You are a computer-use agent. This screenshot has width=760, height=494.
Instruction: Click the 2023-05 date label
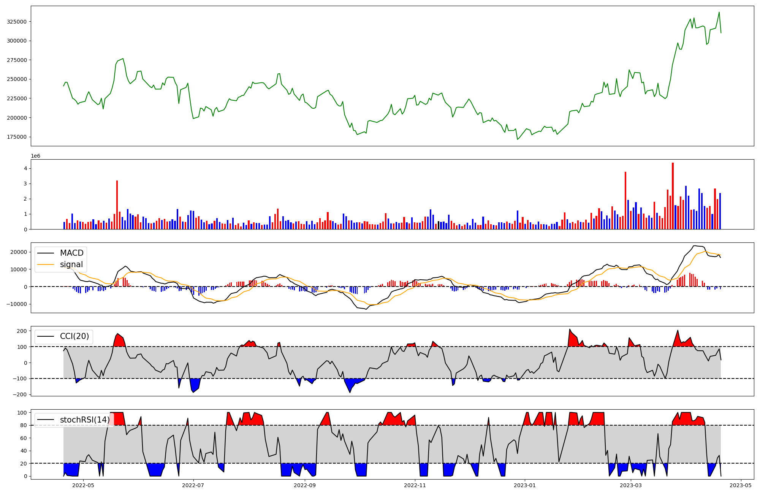pyautogui.click(x=741, y=485)
